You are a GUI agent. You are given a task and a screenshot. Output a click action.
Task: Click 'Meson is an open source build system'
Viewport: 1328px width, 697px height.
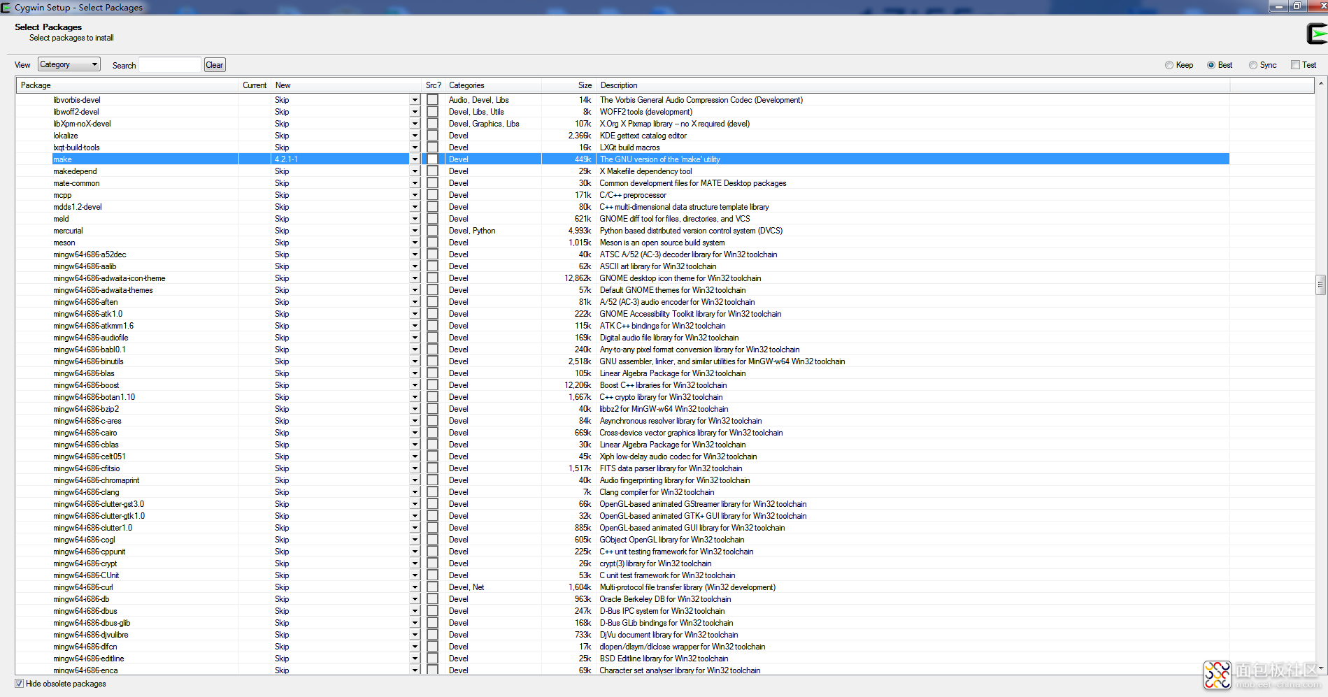[x=662, y=243]
